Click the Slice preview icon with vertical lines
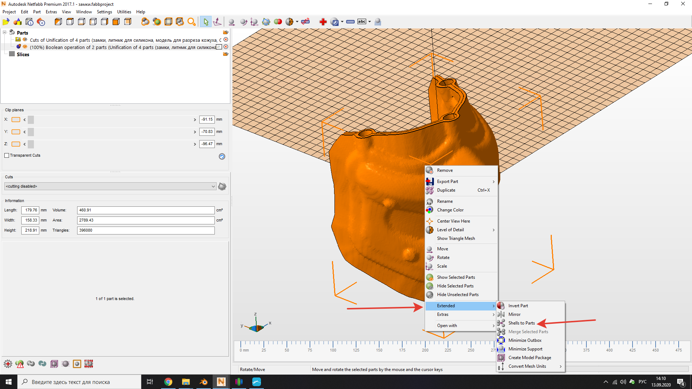The height and width of the screenshot is (389, 692). [x=377, y=22]
